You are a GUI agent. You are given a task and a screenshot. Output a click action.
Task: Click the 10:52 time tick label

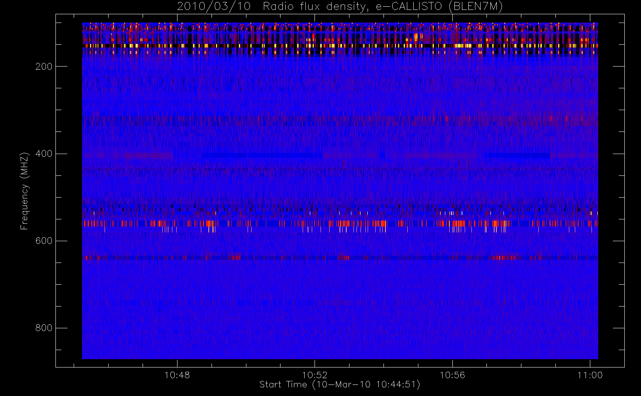pos(315,375)
